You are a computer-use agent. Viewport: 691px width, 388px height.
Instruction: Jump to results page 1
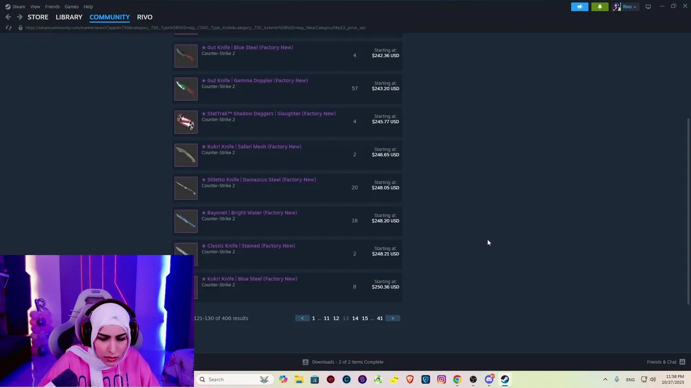[x=313, y=318]
